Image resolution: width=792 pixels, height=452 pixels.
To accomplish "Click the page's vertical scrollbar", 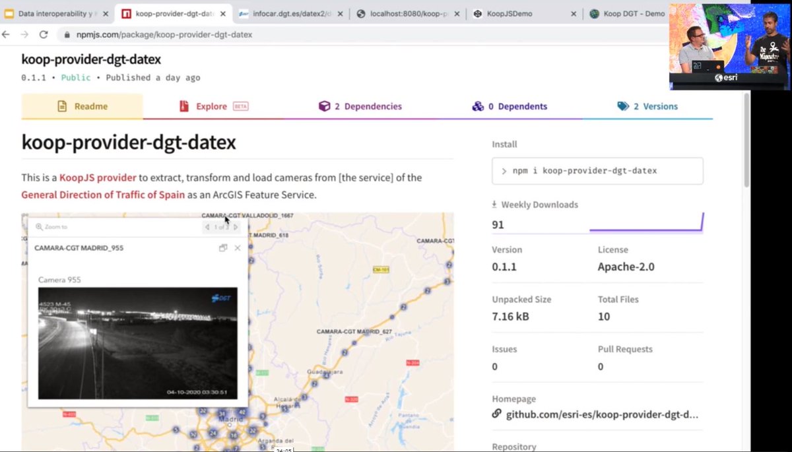I will [746, 139].
